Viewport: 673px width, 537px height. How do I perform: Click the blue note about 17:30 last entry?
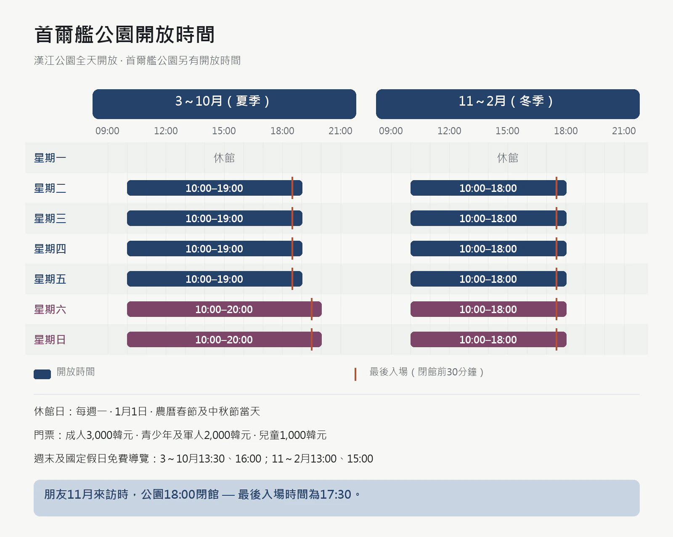(336, 498)
